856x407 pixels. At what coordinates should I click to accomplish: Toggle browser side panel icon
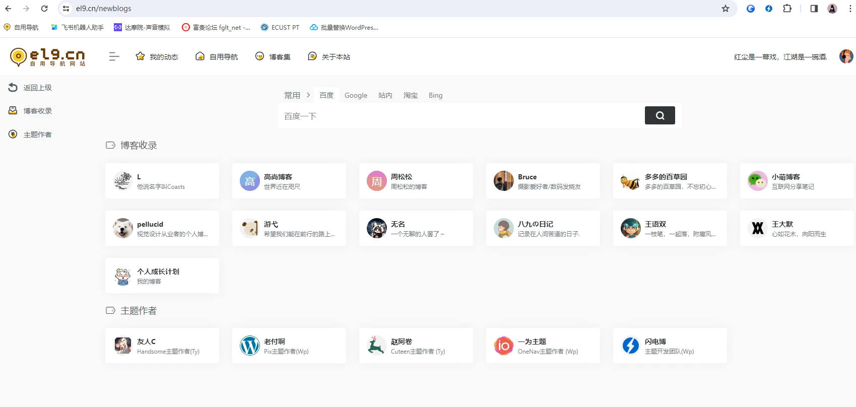point(814,9)
